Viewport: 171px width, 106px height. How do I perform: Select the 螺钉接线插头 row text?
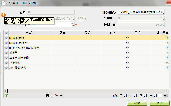point(18,68)
